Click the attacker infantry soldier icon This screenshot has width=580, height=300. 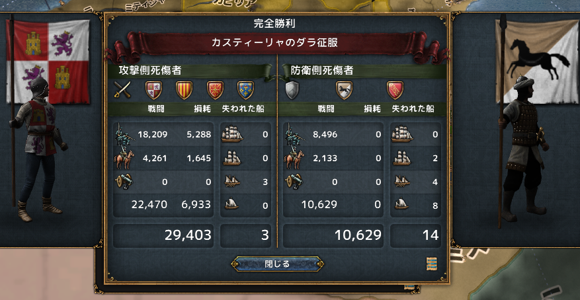tap(124, 134)
